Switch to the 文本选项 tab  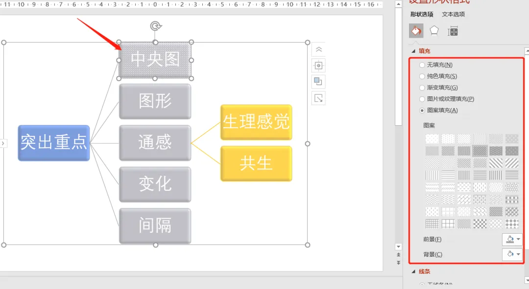[x=454, y=14]
